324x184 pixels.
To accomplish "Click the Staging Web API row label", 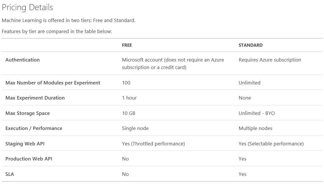I will [25, 144].
